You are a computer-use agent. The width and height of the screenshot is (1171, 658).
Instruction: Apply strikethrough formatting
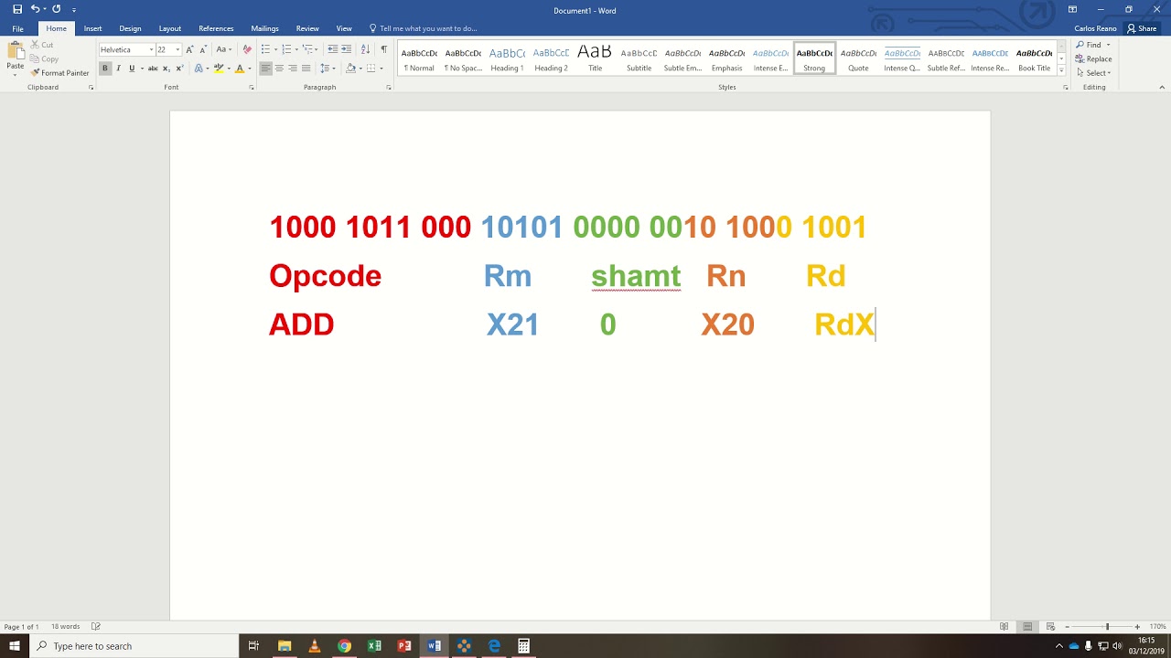(x=153, y=69)
